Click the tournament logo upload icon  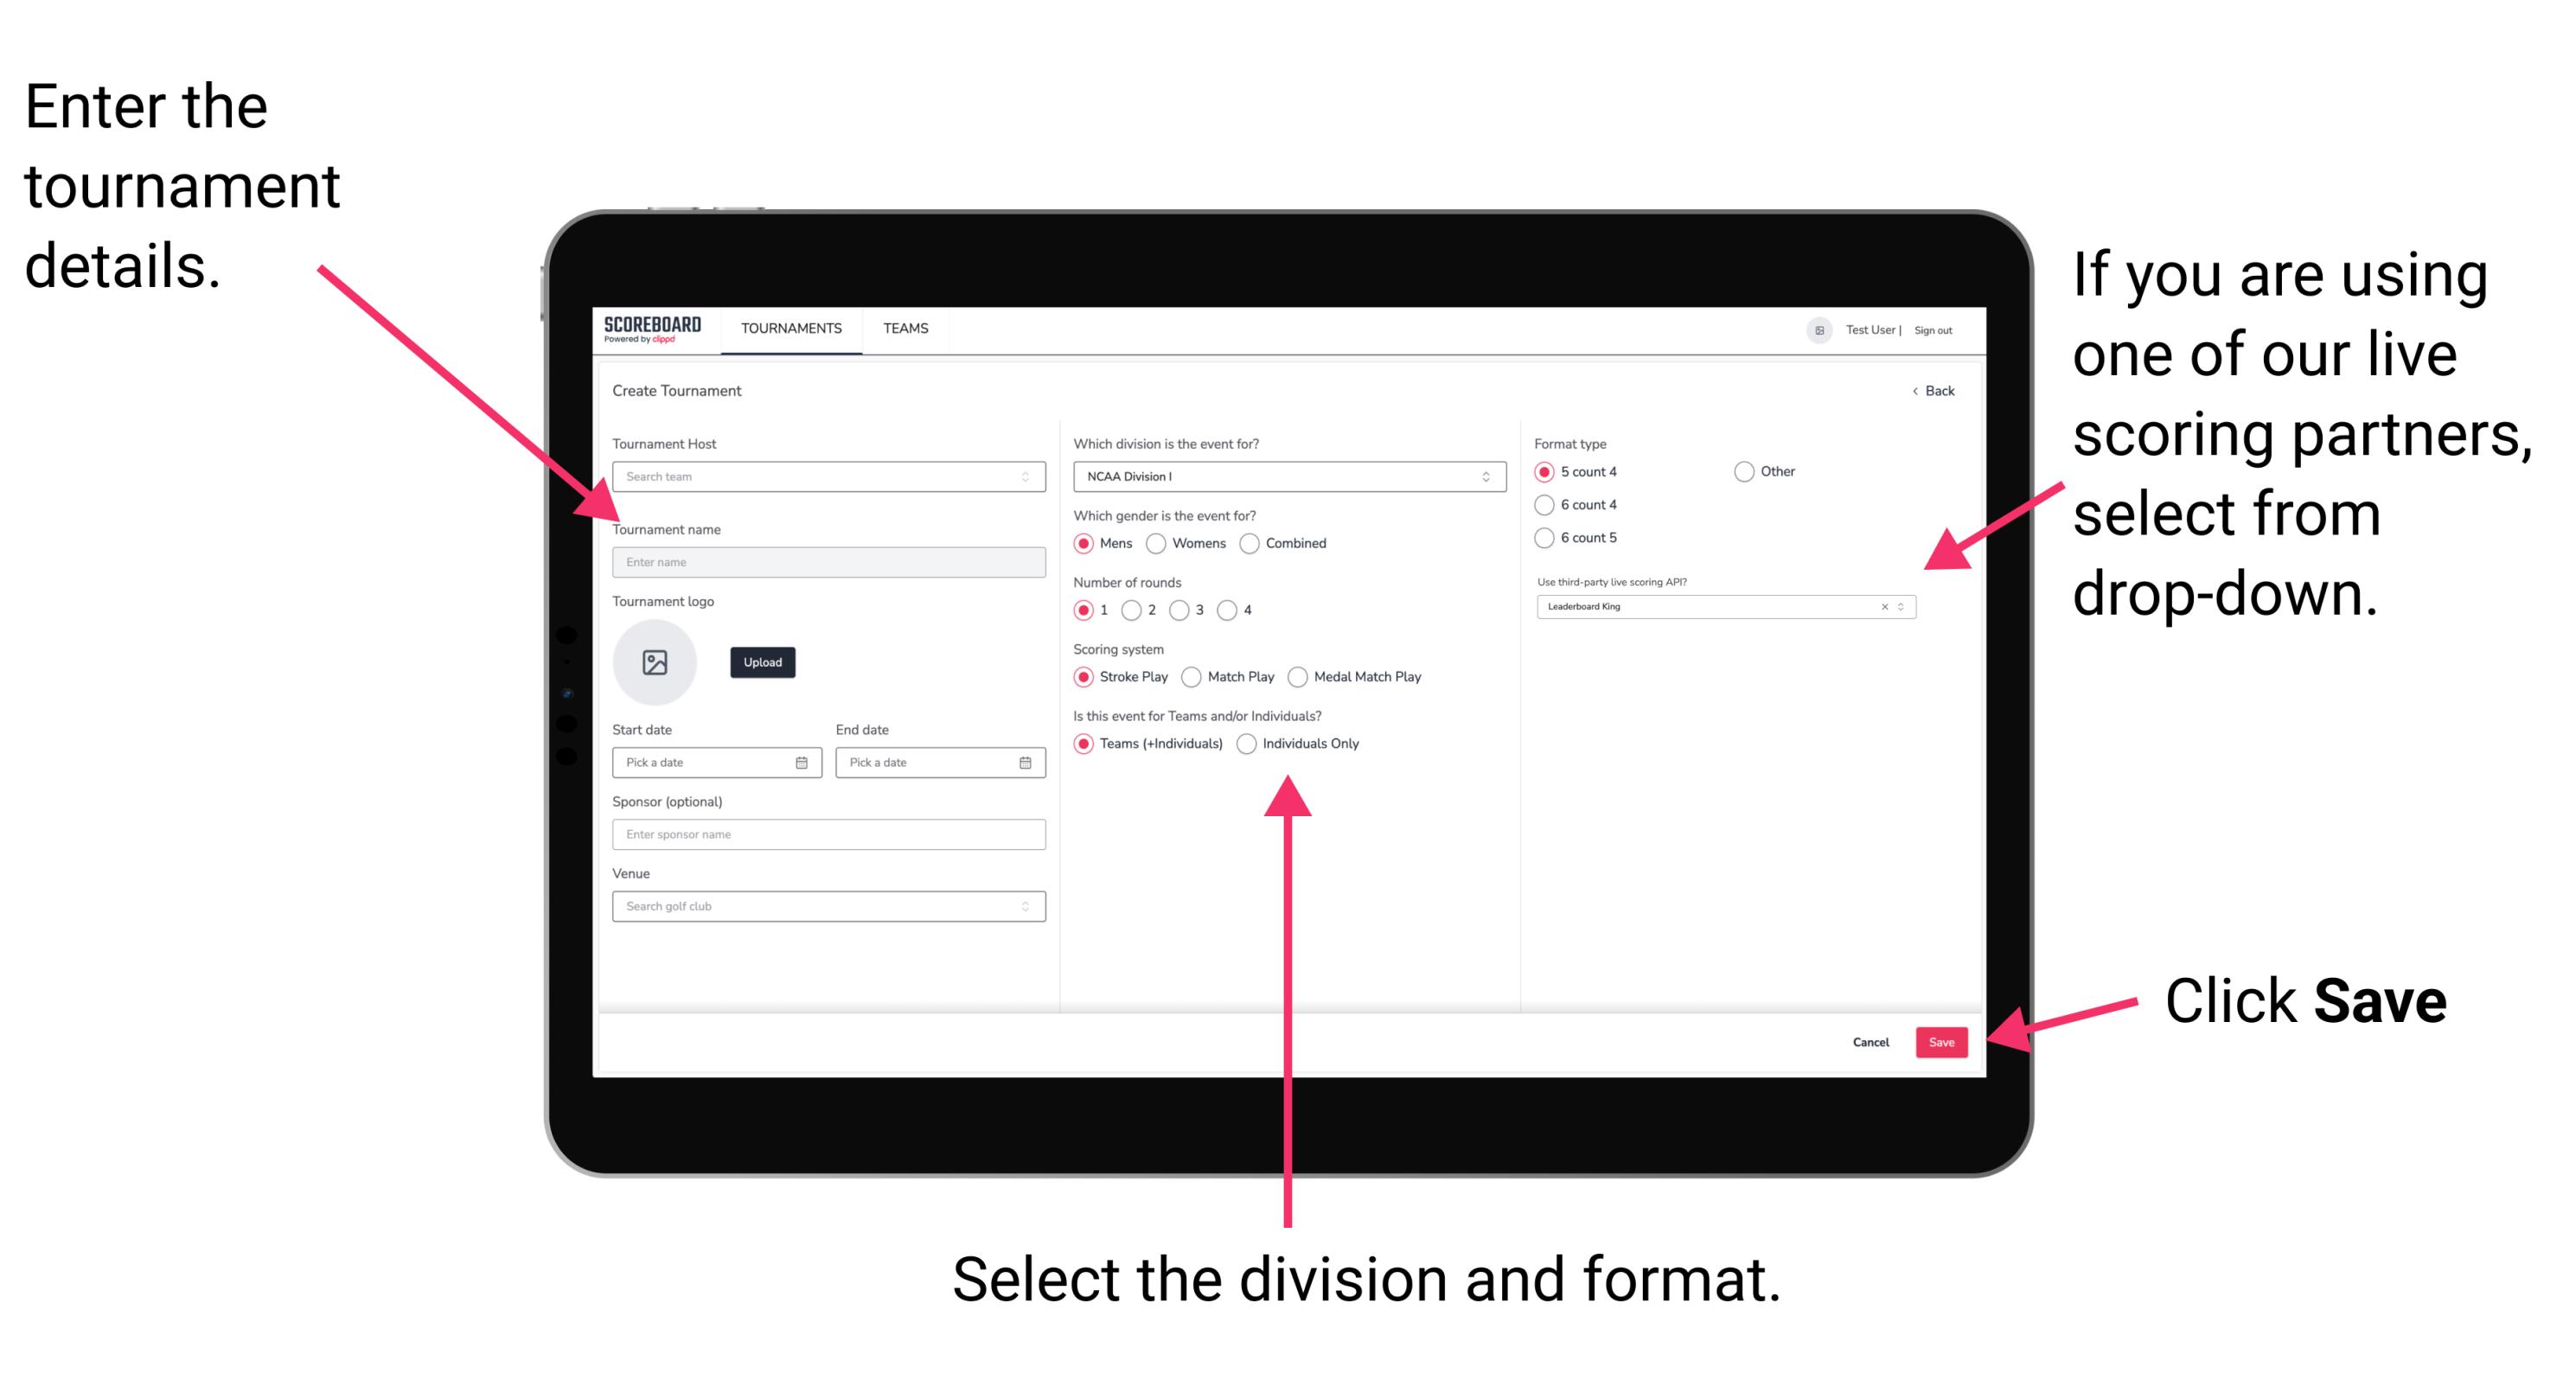(x=657, y=661)
